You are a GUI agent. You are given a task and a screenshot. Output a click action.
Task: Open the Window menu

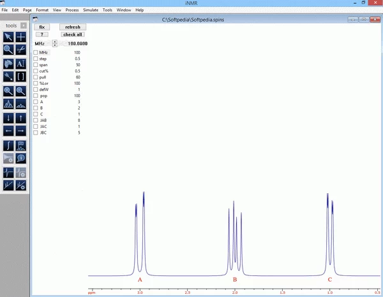pos(124,10)
